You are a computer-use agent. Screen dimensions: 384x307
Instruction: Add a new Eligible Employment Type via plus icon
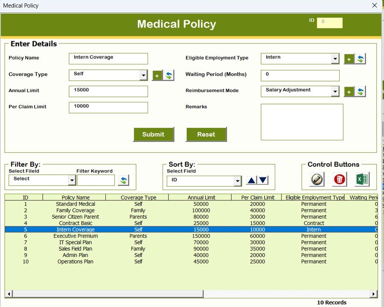[349, 58]
